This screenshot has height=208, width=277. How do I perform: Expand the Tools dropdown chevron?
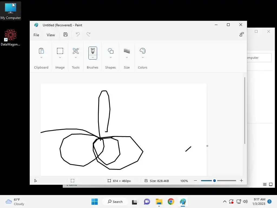[x=76, y=57]
